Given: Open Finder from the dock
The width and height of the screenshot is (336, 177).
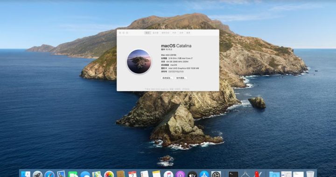Looking at the screenshot, I should 26,174.
